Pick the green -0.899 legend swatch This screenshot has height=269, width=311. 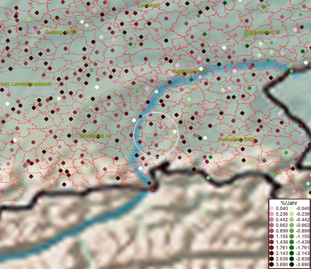coord(292,231)
